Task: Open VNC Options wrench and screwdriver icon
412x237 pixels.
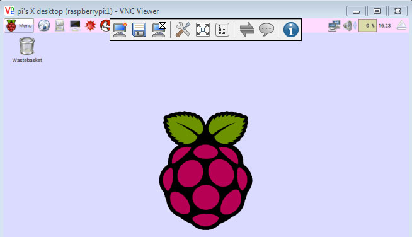Action: [x=183, y=30]
